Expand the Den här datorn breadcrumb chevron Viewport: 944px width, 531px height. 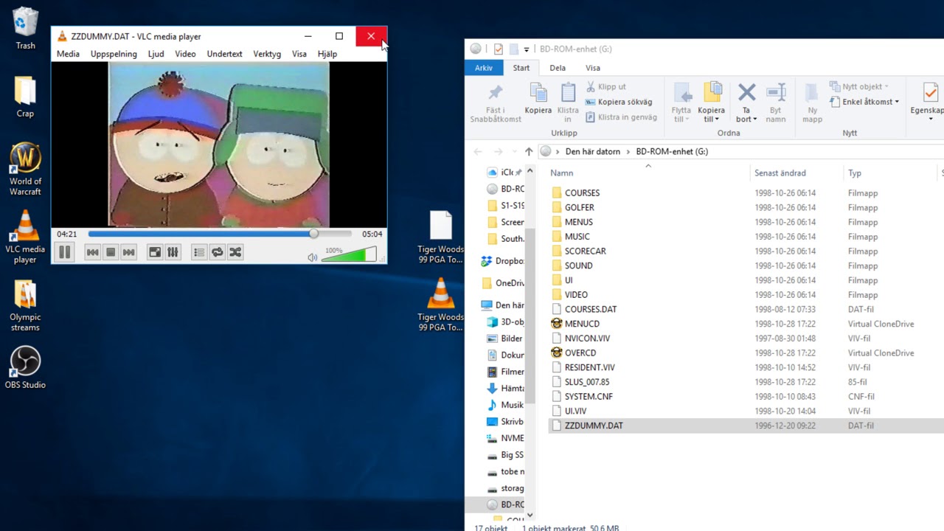(628, 152)
